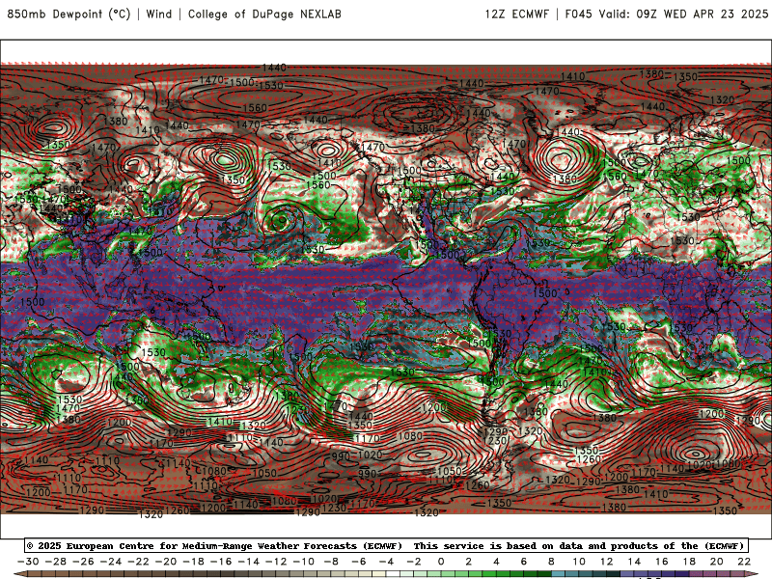Click the 20 color scale label
Viewport: 772px width, 579px height.
click(x=717, y=562)
